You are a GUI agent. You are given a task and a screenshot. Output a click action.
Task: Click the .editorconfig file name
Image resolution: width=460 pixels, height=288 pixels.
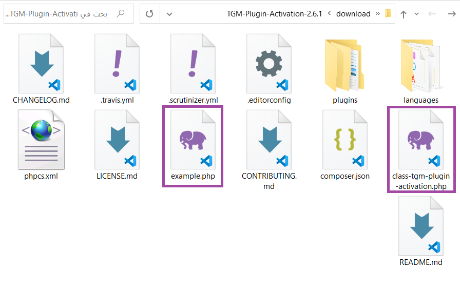coord(269,100)
